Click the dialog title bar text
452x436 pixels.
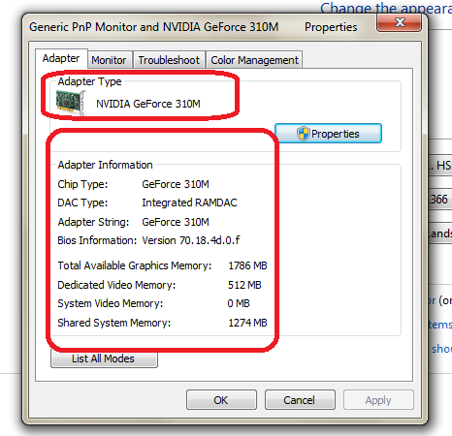click(193, 27)
